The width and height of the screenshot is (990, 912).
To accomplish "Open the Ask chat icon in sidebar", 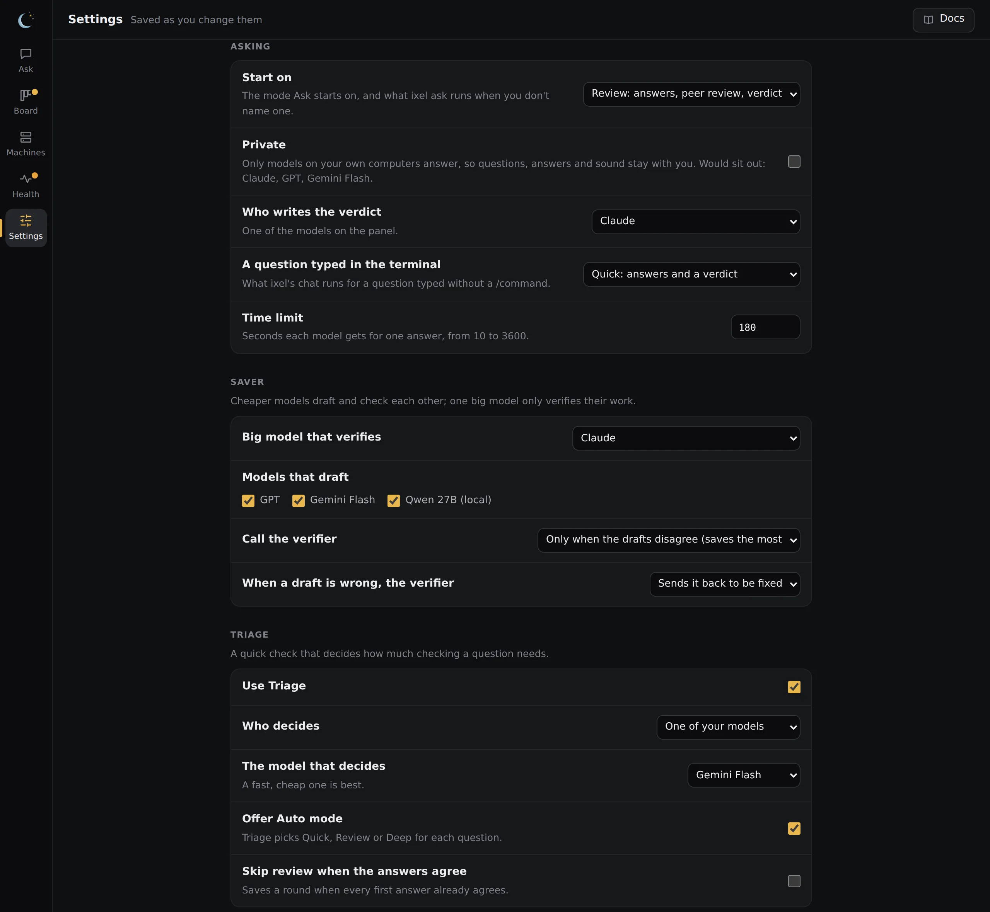I will pyautogui.click(x=26, y=54).
